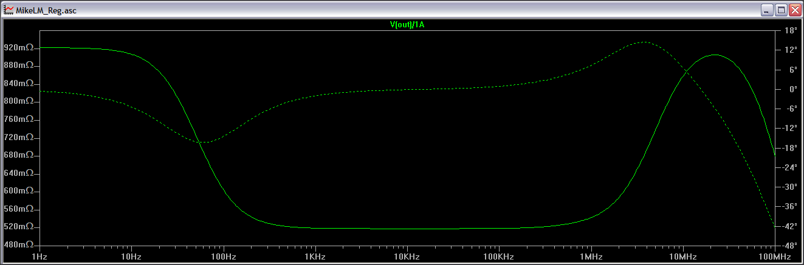The height and width of the screenshot is (265, 804).
Task: Minimize the MikeLM_Reg.asc plot window
Action: coord(768,10)
